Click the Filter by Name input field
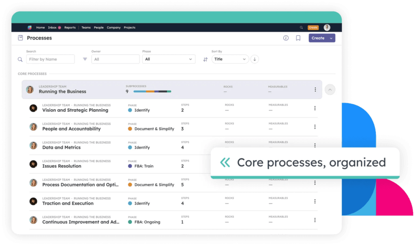The height and width of the screenshot is (246, 415). click(50, 59)
